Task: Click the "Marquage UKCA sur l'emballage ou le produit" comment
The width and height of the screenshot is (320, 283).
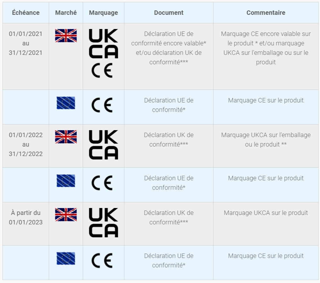Action: tap(266, 140)
